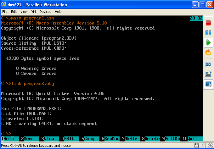Click the '49338 Bytes symbol space free' line
214x149 pixels.
[42, 58]
